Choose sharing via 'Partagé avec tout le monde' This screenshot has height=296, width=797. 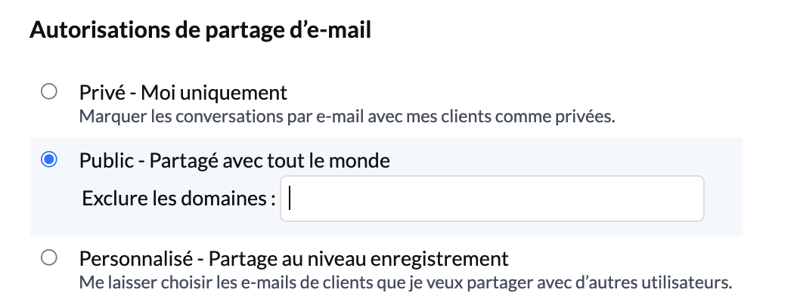pos(270,161)
